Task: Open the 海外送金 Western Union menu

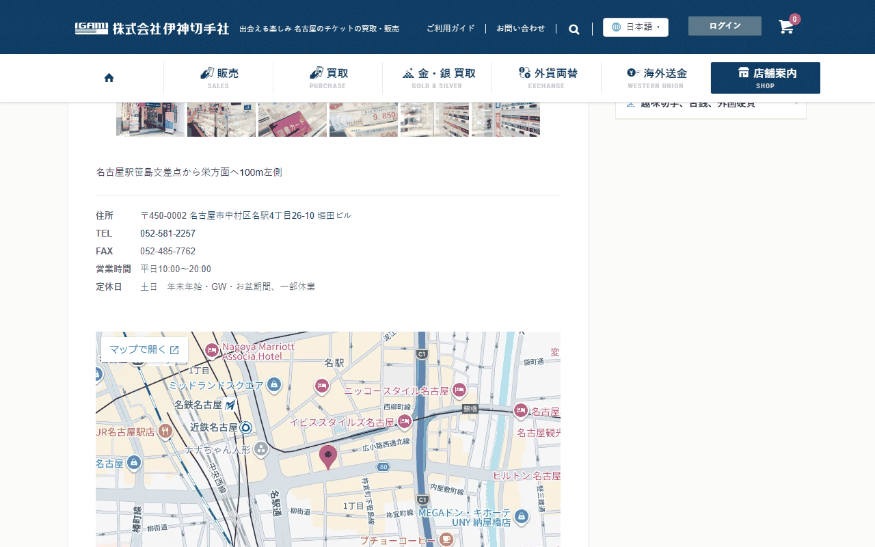Action: [656, 78]
